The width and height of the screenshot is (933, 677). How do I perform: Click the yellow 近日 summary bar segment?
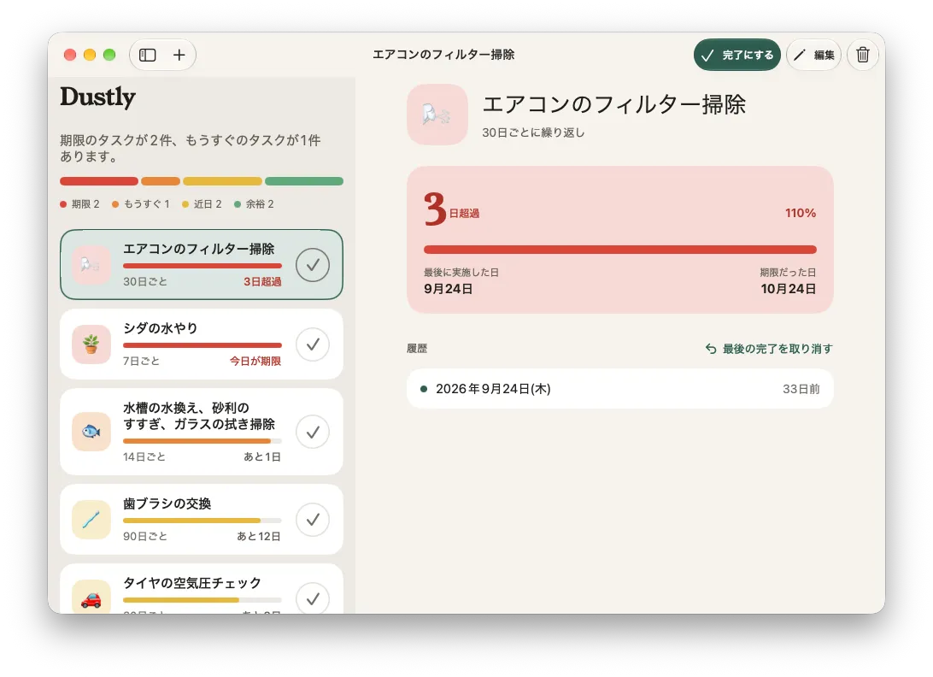[222, 181]
